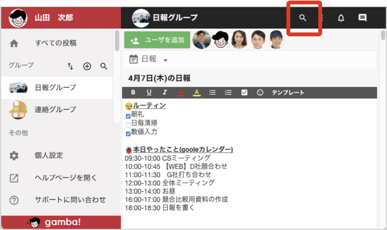The width and height of the screenshot is (387, 230).
Task: Uncheck the 朝礼 checkbox
Action: pos(128,116)
